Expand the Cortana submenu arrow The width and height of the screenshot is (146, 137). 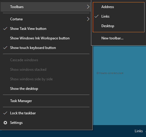coord(88,19)
